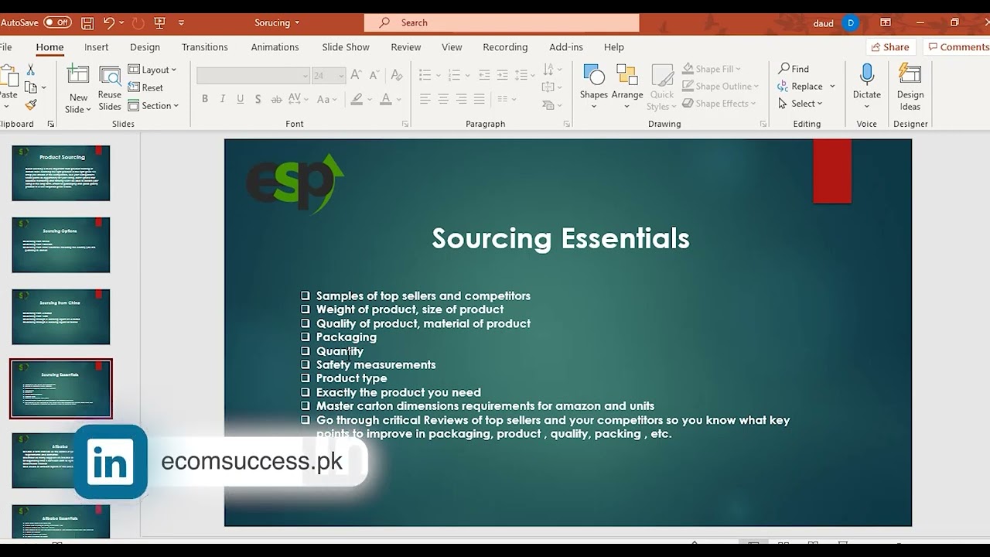Click the Format Painter brush
The height and width of the screenshot is (557, 990).
[x=31, y=104]
